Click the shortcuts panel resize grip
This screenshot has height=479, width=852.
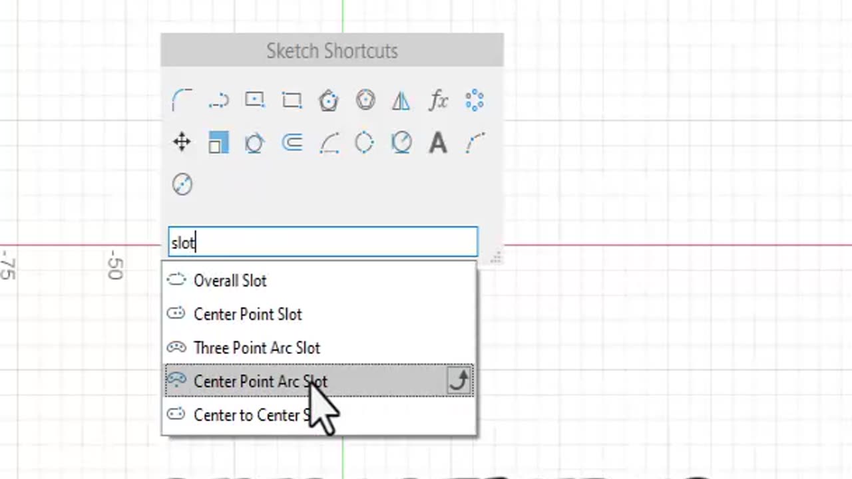496,258
